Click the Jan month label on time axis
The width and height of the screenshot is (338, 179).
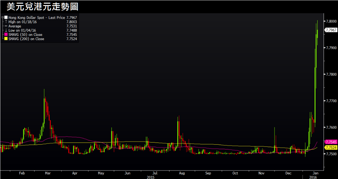[316, 173]
